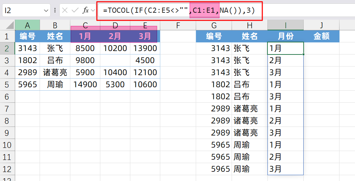Click the 1月 header cell in C1

pyautogui.click(x=85, y=36)
